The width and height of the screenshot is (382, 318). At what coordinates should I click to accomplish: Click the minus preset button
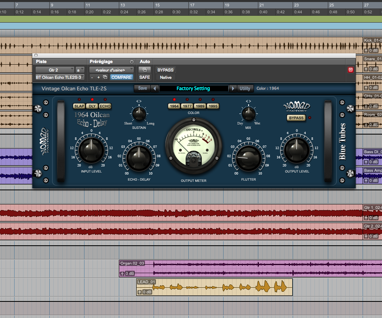pyautogui.click(x=92, y=78)
